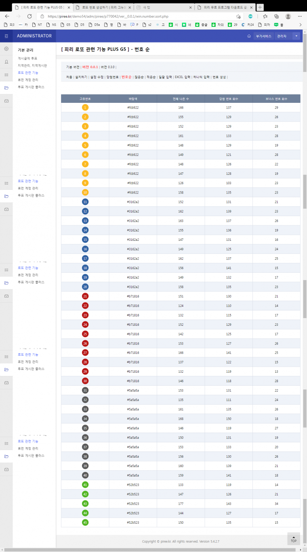
Task: Open the G5 bookmark
Action: pyautogui.click(x=66, y=25)
